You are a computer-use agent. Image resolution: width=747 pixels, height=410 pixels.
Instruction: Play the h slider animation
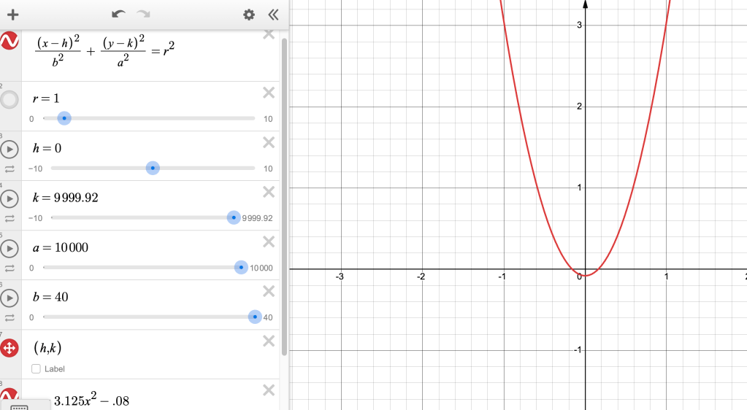(9, 150)
